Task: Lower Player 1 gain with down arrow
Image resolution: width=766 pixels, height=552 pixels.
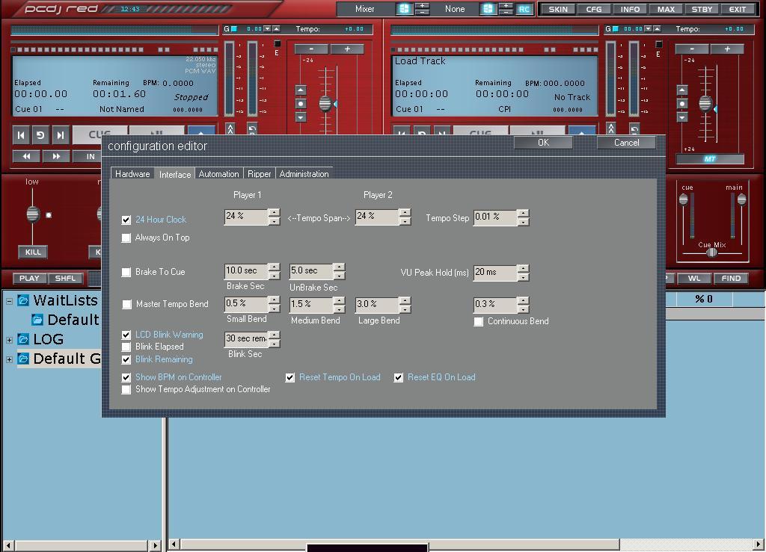Action: 267,29
